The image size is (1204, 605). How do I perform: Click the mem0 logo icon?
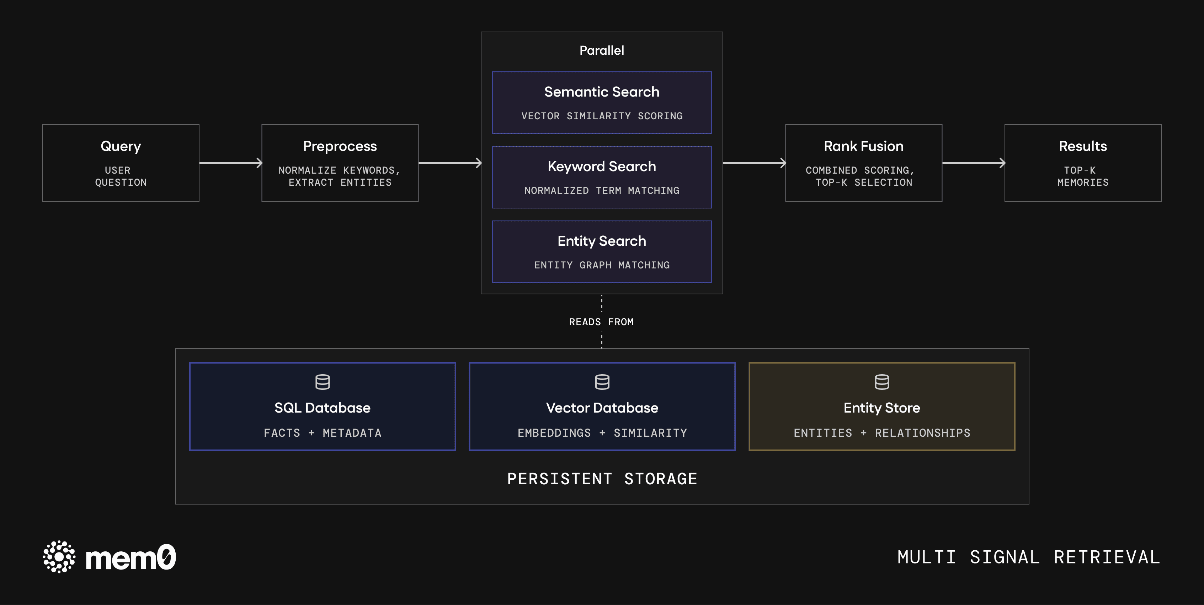coord(59,556)
